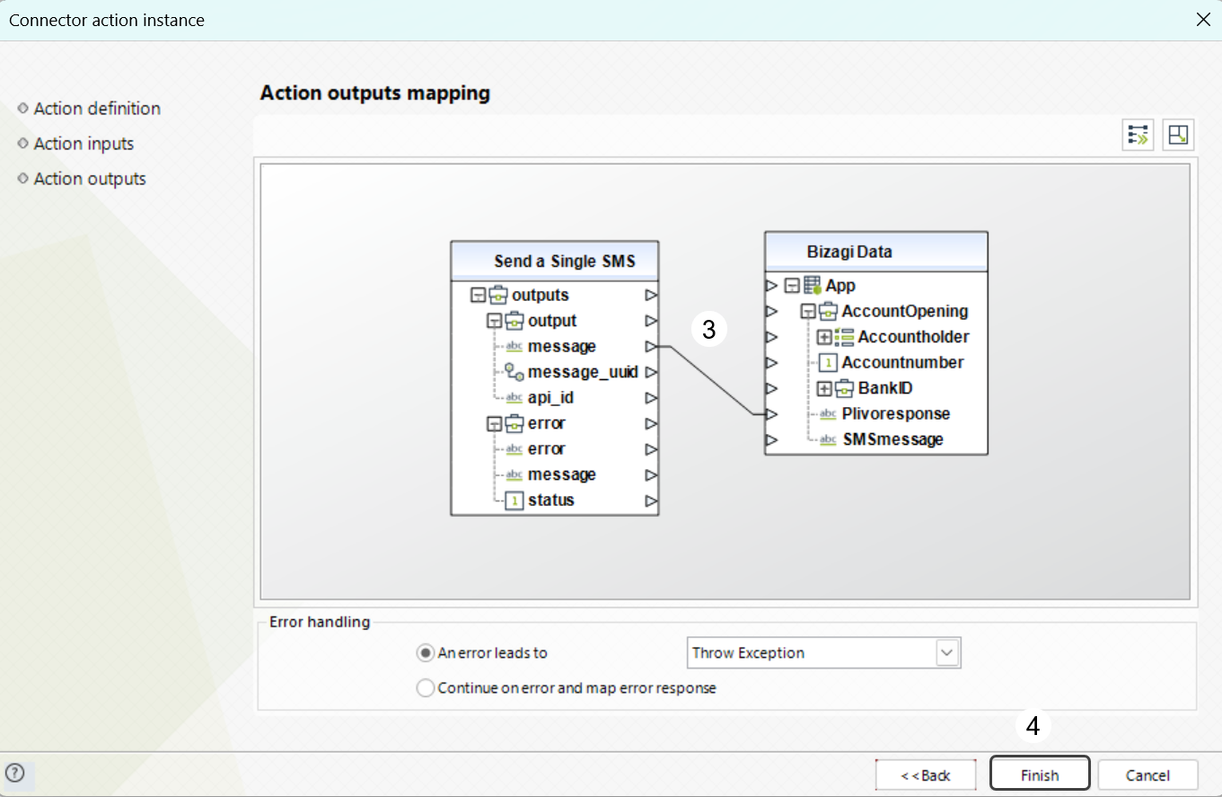The height and width of the screenshot is (797, 1222).
Task: Select the status field under error
Action: (x=551, y=500)
